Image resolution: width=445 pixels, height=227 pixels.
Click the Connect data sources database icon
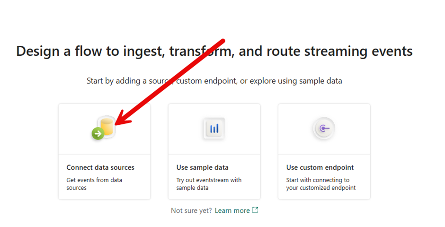coord(105,128)
